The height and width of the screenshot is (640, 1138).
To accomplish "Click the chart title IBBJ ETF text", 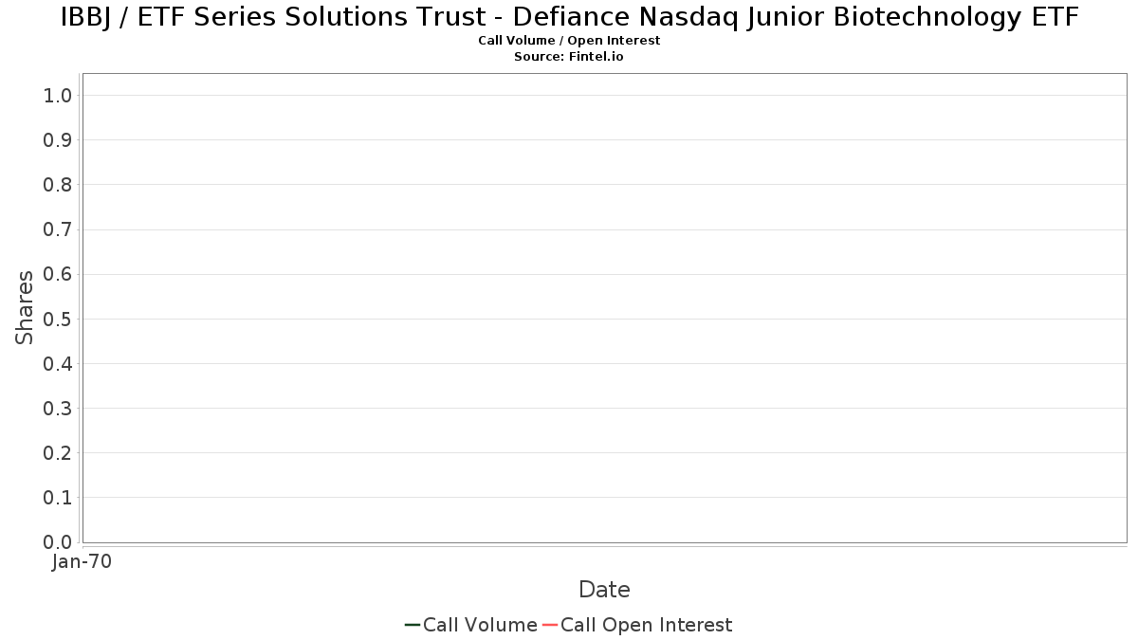I will pos(569,17).
